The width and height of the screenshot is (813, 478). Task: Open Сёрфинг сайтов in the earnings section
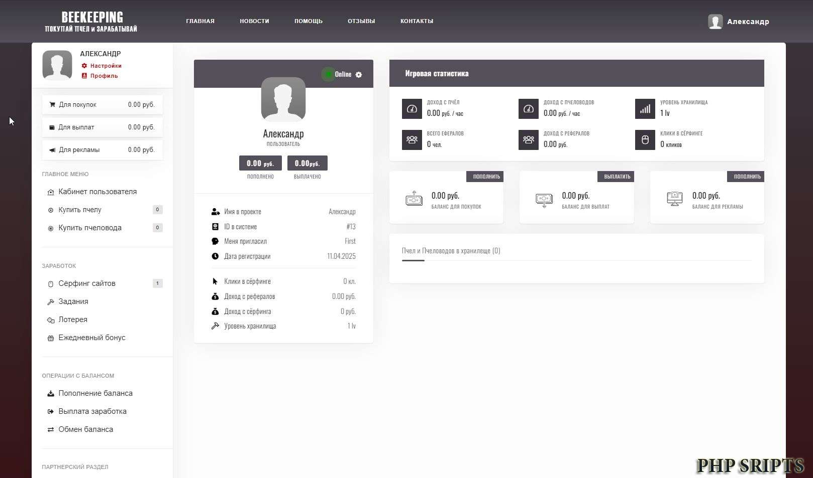tap(87, 283)
